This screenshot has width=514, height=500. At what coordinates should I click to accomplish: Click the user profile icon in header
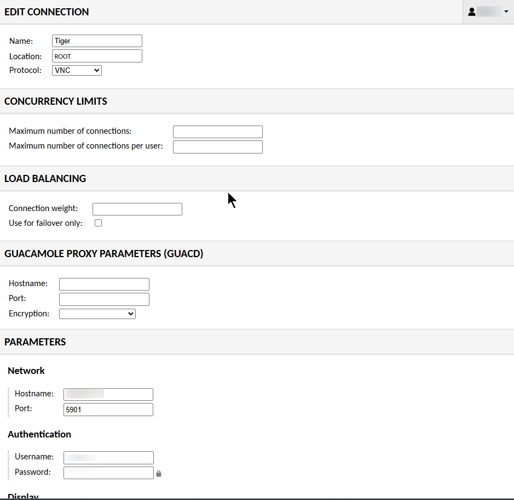[x=471, y=12]
